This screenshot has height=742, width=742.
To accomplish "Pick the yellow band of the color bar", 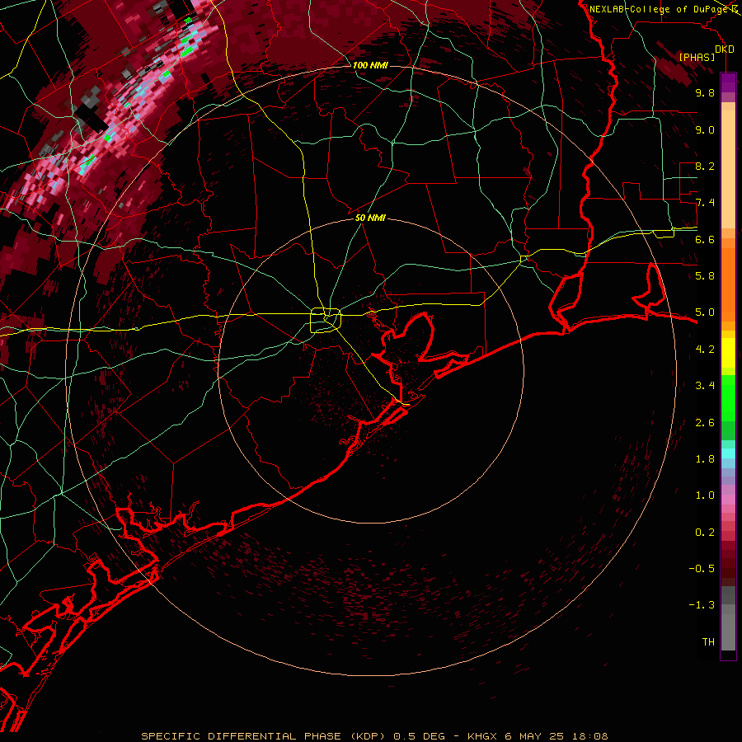I will pyautogui.click(x=728, y=353).
